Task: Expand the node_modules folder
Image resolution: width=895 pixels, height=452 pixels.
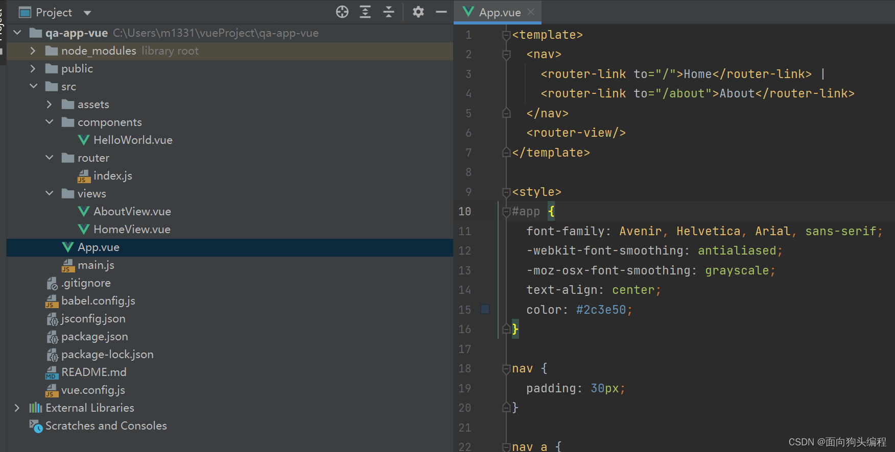Action: [x=33, y=51]
